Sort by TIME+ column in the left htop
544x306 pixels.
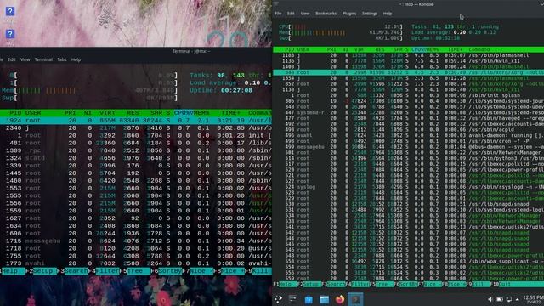230,113
